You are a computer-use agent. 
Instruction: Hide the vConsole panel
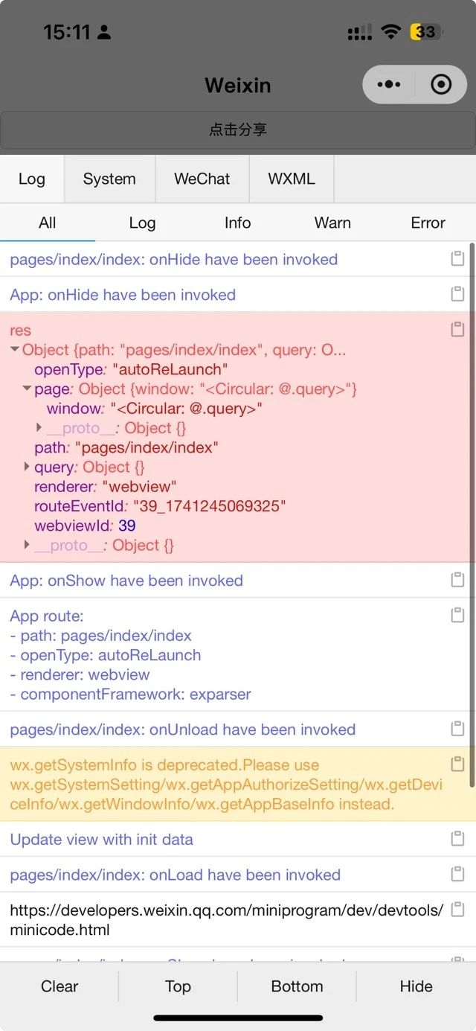pos(416,986)
